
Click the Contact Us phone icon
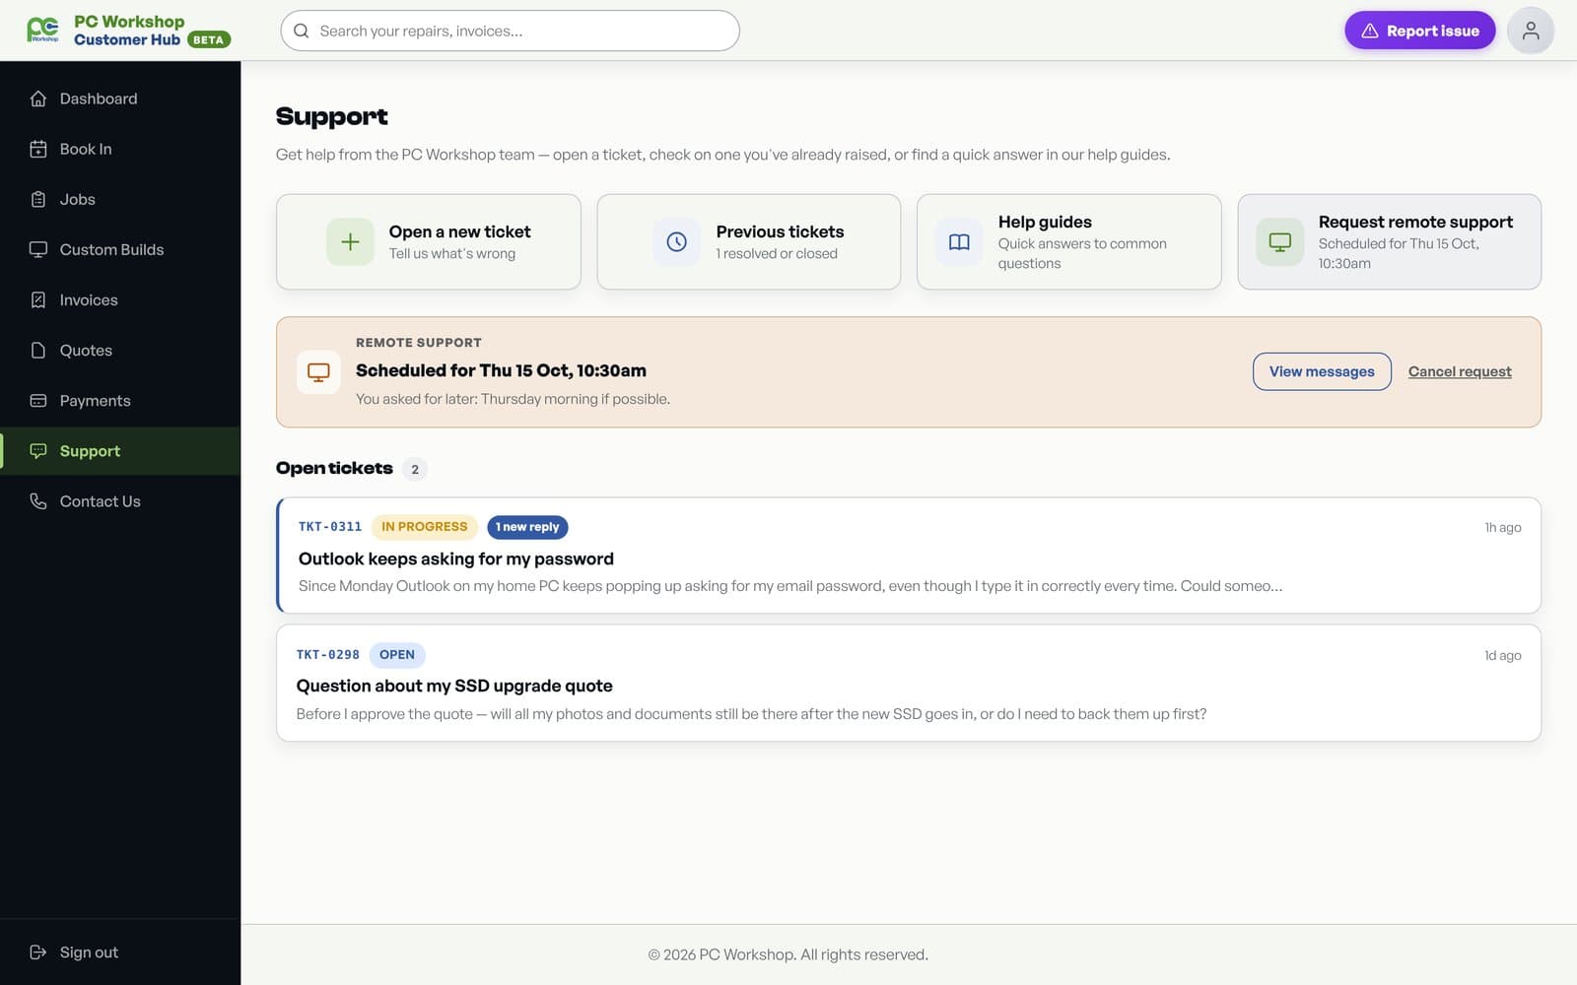point(38,500)
